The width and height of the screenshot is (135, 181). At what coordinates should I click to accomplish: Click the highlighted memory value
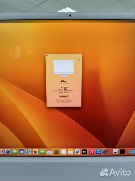tap(65, 89)
